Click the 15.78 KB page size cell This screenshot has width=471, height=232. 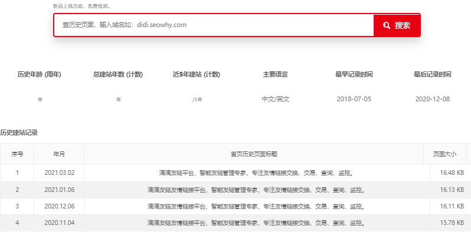[452, 223]
